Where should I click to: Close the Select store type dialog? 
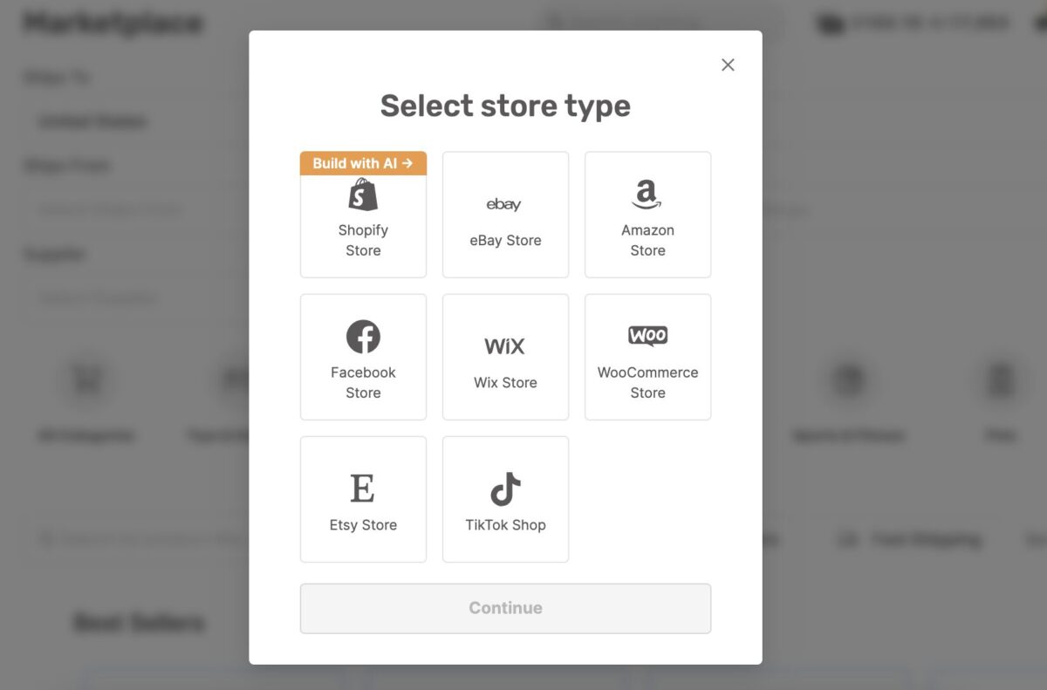[728, 65]
